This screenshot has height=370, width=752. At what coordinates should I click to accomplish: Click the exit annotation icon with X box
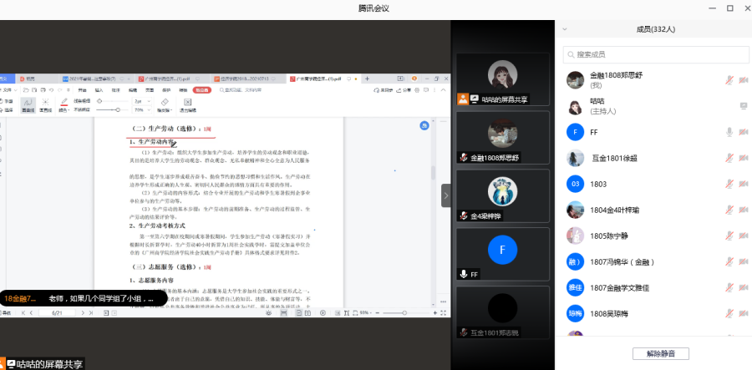186,102
